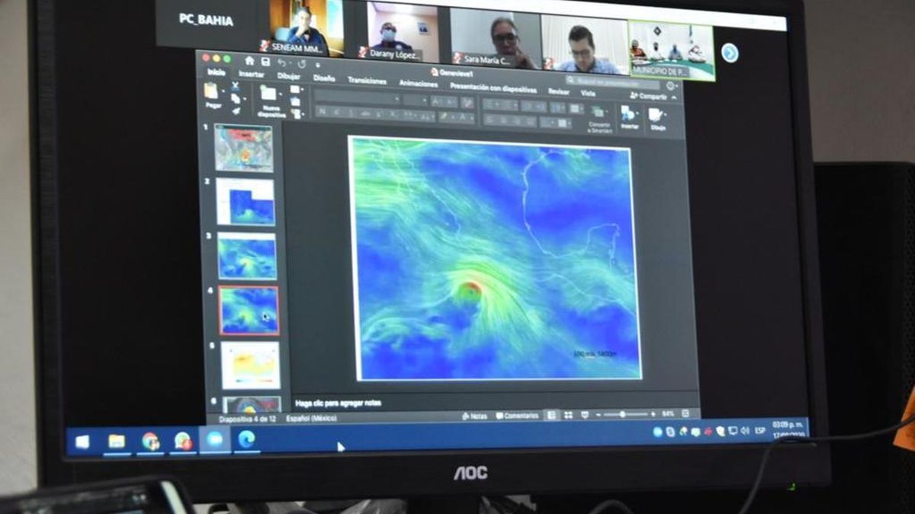
Task: Click the Dibujo shapes icon
Action: click(x=657, y=116)
